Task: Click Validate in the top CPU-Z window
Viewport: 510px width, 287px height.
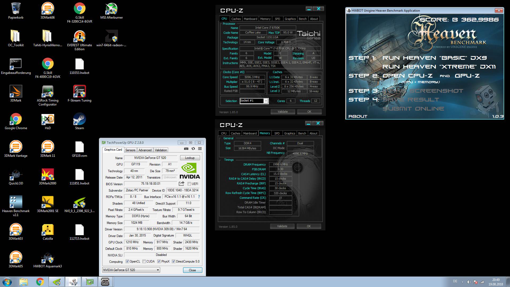Action: [283, 112]
